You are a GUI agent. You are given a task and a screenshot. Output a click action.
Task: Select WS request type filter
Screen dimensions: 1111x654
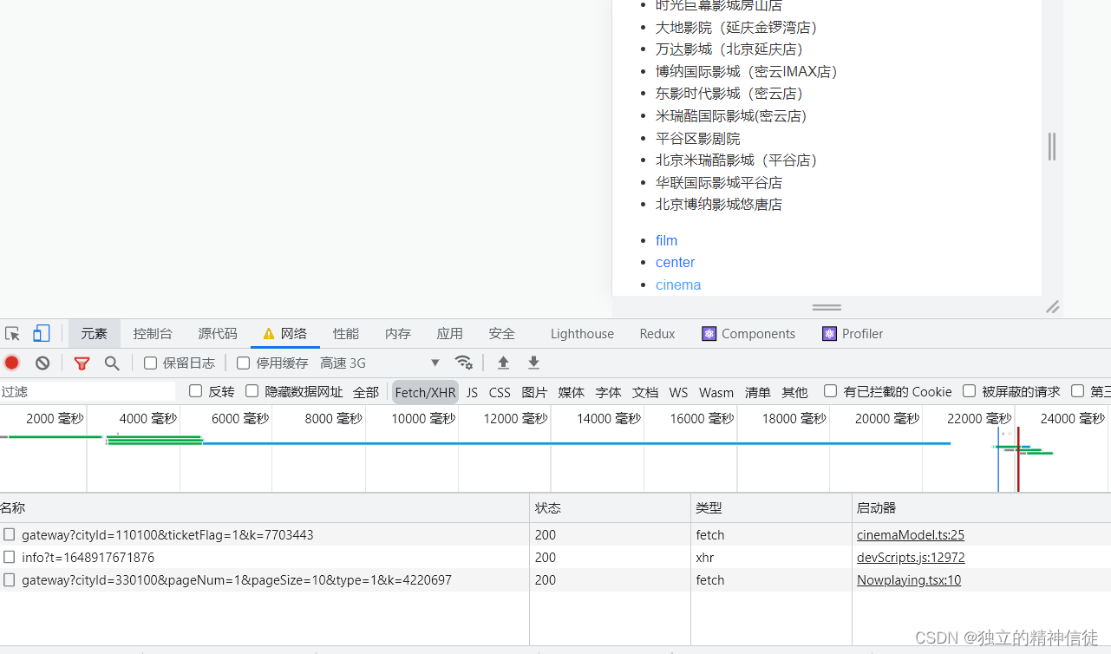pos(678,392)
